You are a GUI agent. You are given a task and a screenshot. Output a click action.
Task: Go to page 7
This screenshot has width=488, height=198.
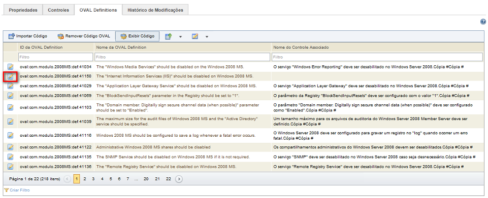click(x=127, y=179)
